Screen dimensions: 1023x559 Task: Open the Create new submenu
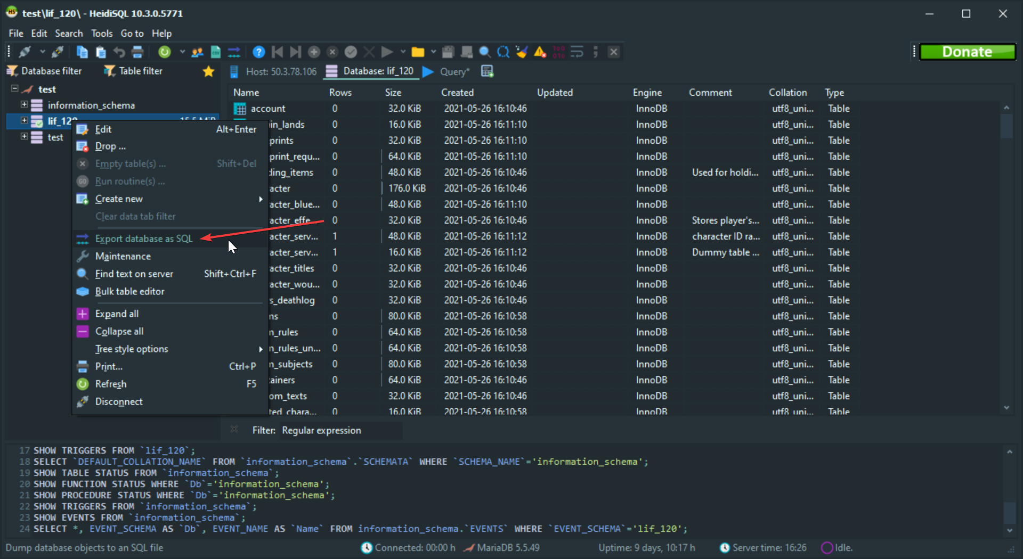point(119,199)
